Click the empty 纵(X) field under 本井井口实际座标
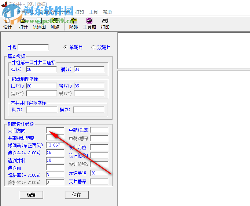 click(x=42, y=110)
